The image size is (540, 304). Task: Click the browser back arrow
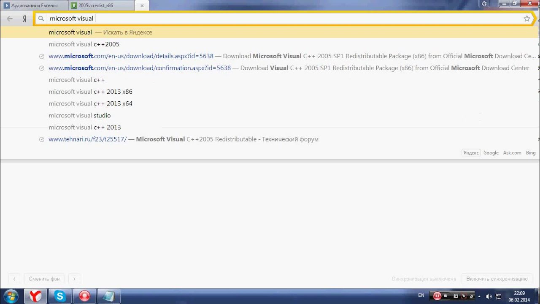coord(9,19)
